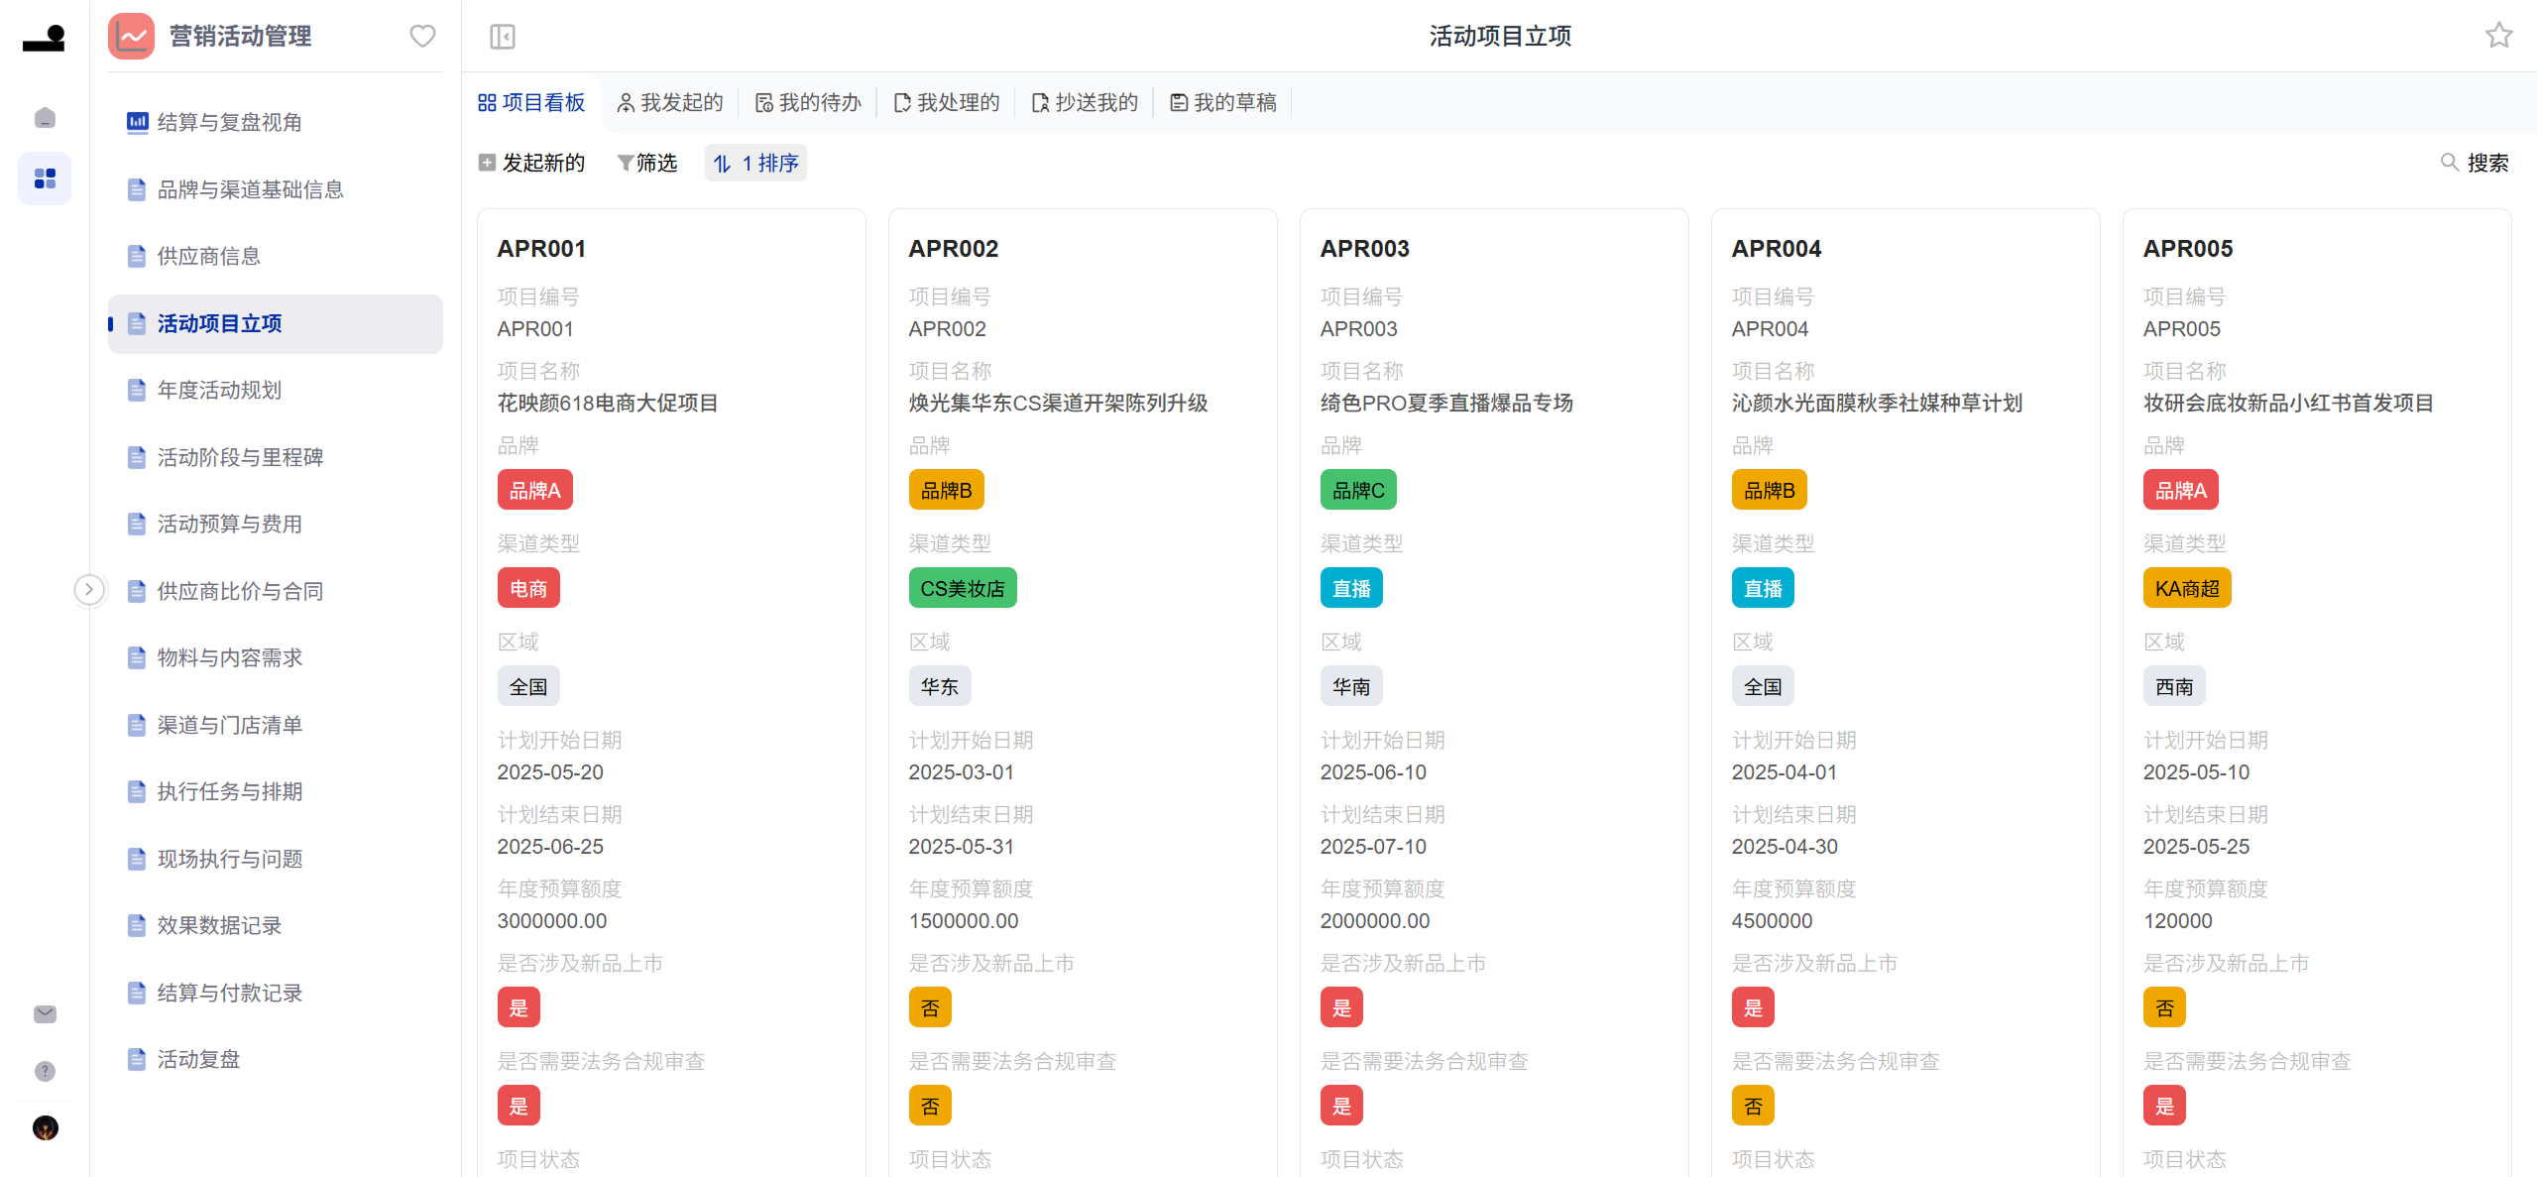Switch to the 我的待办 tab
The image size is (2537, 1177).
(808, 101)
